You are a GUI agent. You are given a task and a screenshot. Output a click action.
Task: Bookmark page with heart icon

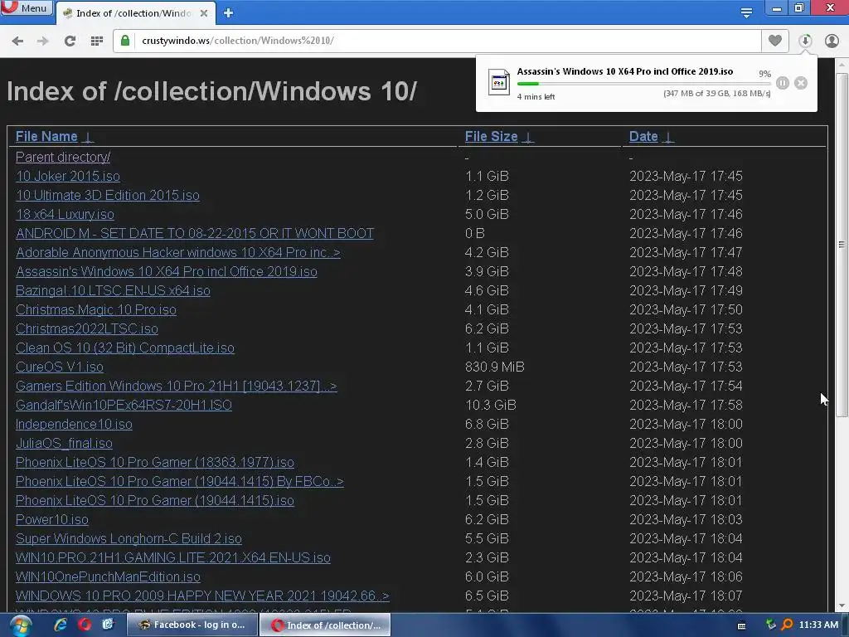(775, 41)
